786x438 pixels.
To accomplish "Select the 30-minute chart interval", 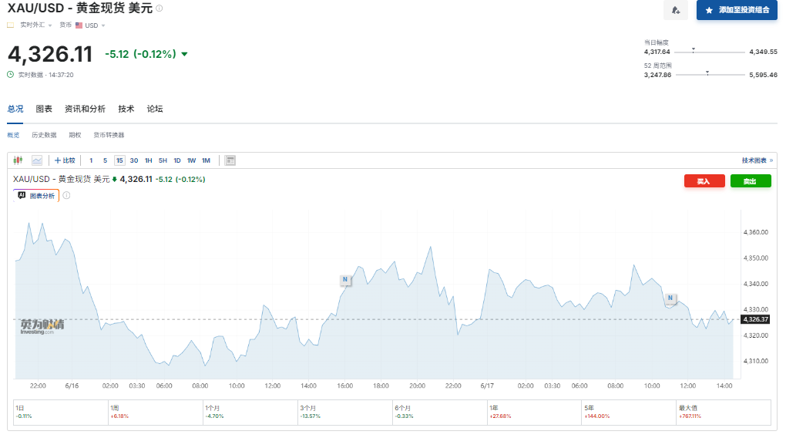I will point(134,160).
